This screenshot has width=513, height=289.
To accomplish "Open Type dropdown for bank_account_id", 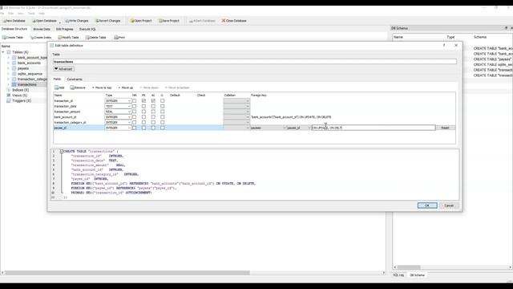I will point(118,117).
